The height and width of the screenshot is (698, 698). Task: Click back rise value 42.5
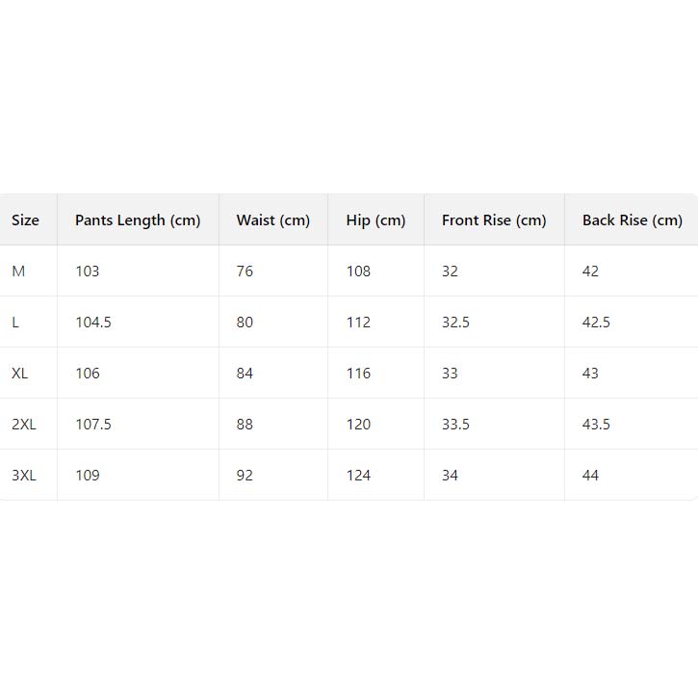click(x=596, y=323)
